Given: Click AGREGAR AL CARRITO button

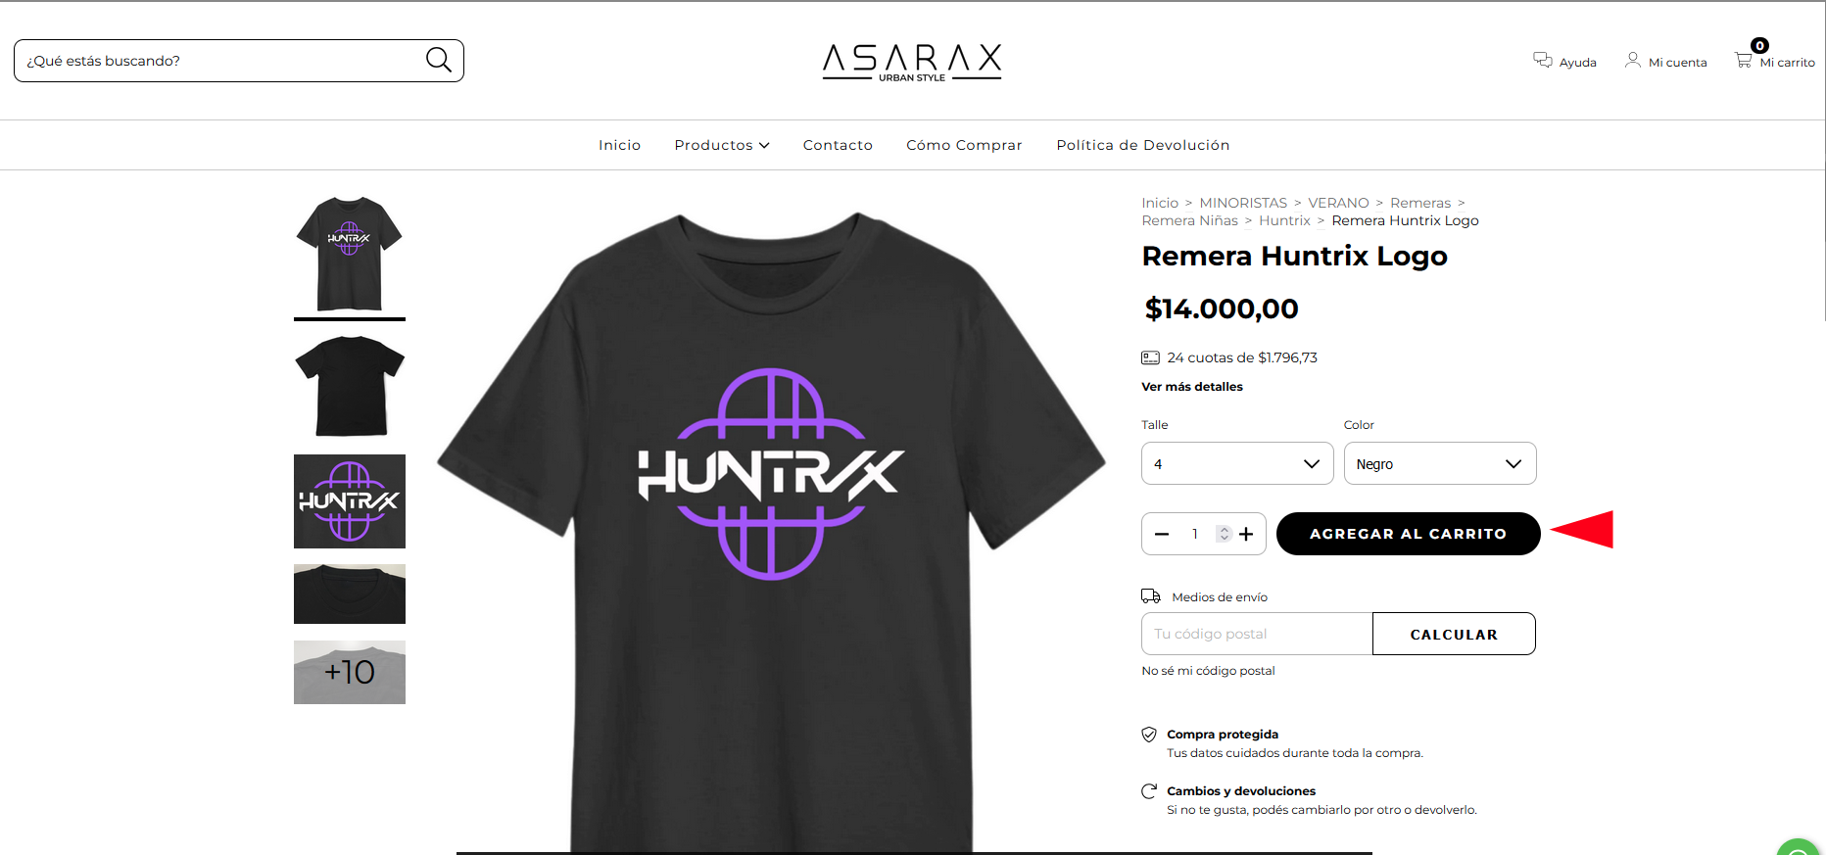Looking at the screenshot, I should pos(1408,534).
